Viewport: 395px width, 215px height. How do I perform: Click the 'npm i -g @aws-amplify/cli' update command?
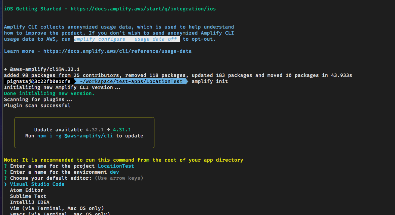click(75, 136)
